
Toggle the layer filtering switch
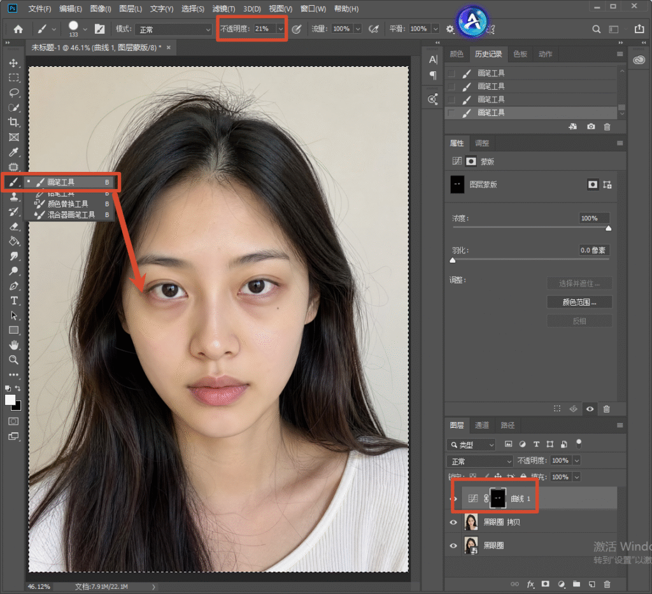tap(578, 444)
